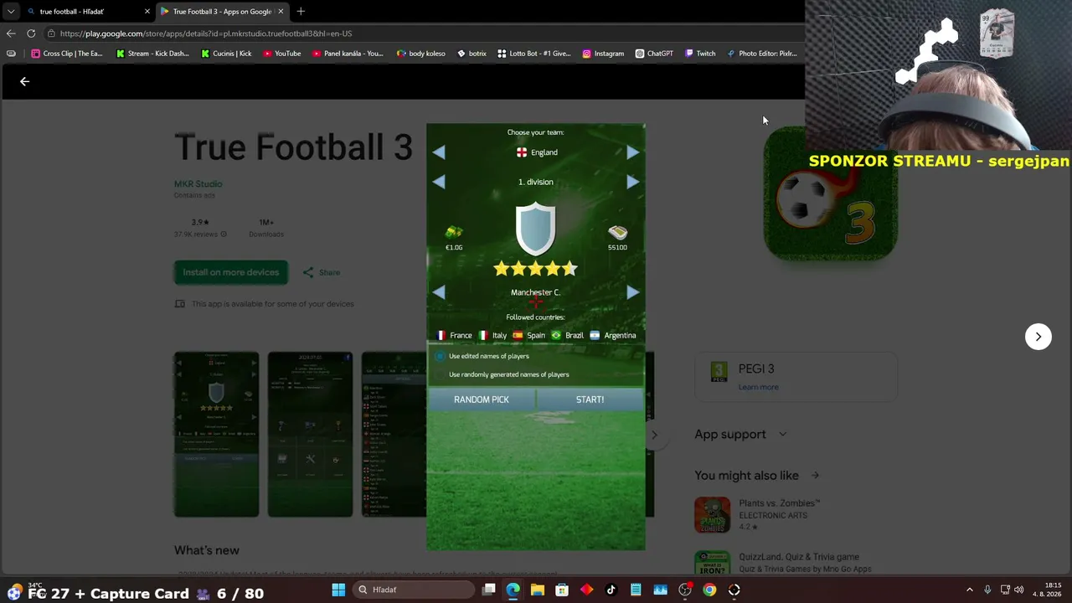The image size is (1072, 603).
Task: Click the browser back button
Action: click(x=10, y=33)
